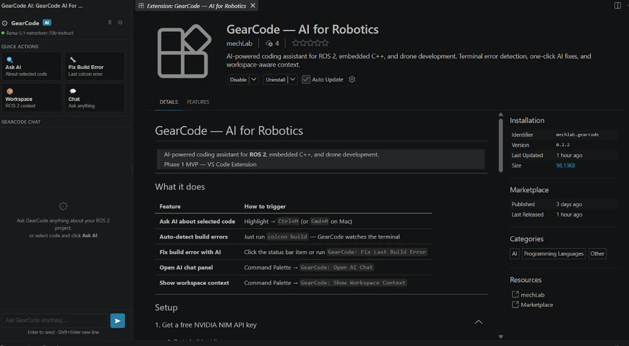Click the extensions icon on the editor tab
This screenshot has height=346, width=629.
(x=141, y=5)
